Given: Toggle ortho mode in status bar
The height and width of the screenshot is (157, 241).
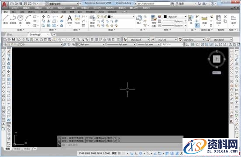Looking at the screenshot, I should pos(136,153).
